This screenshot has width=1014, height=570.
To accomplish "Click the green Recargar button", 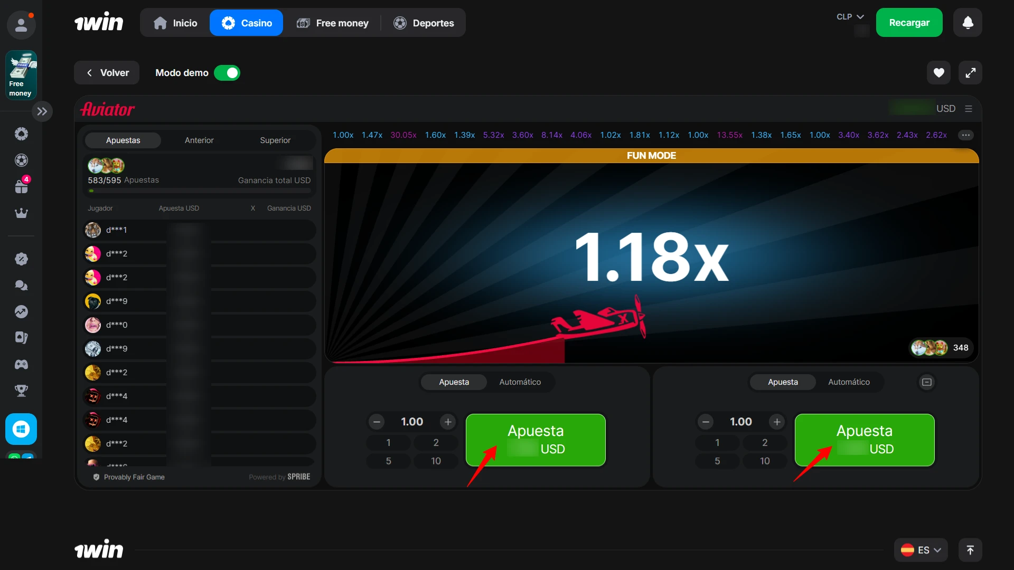I will pyautogui.click(x=909, y=23).
